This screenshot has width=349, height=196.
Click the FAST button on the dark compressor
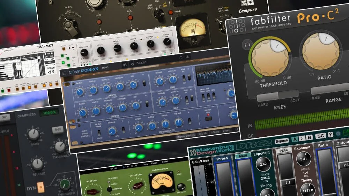[x=58, y=129]
